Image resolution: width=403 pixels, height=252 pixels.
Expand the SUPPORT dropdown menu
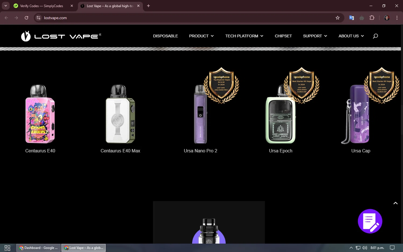(x=315, y=36)
